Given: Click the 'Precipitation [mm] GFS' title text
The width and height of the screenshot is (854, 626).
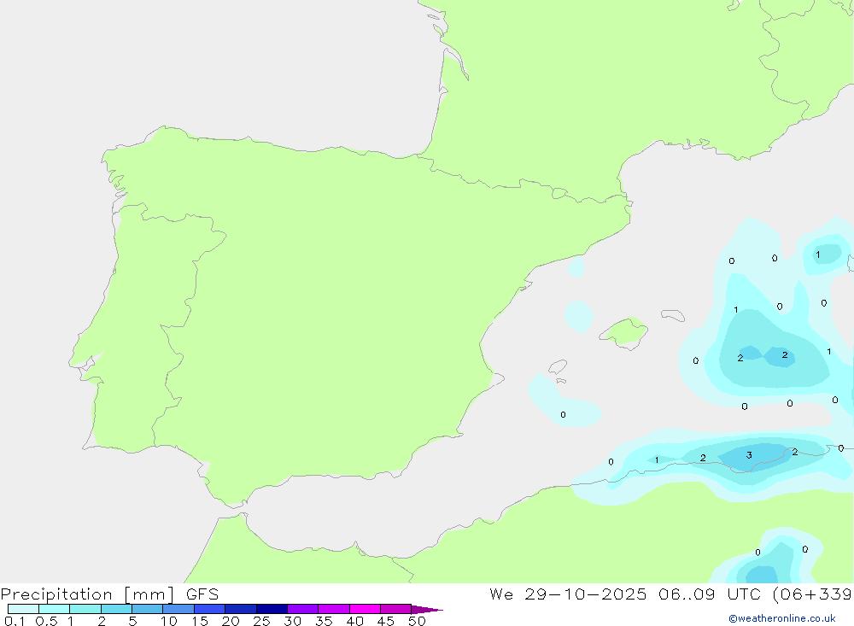Looking at the screenshot, I should pyautogui.click(x=109, y=594).
